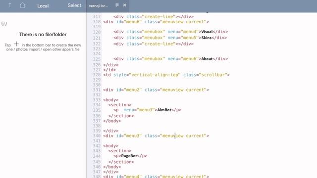Click the 'AimBot' text on line 335
The height and width of the screenshot is (178, 317).
[164, 110]
